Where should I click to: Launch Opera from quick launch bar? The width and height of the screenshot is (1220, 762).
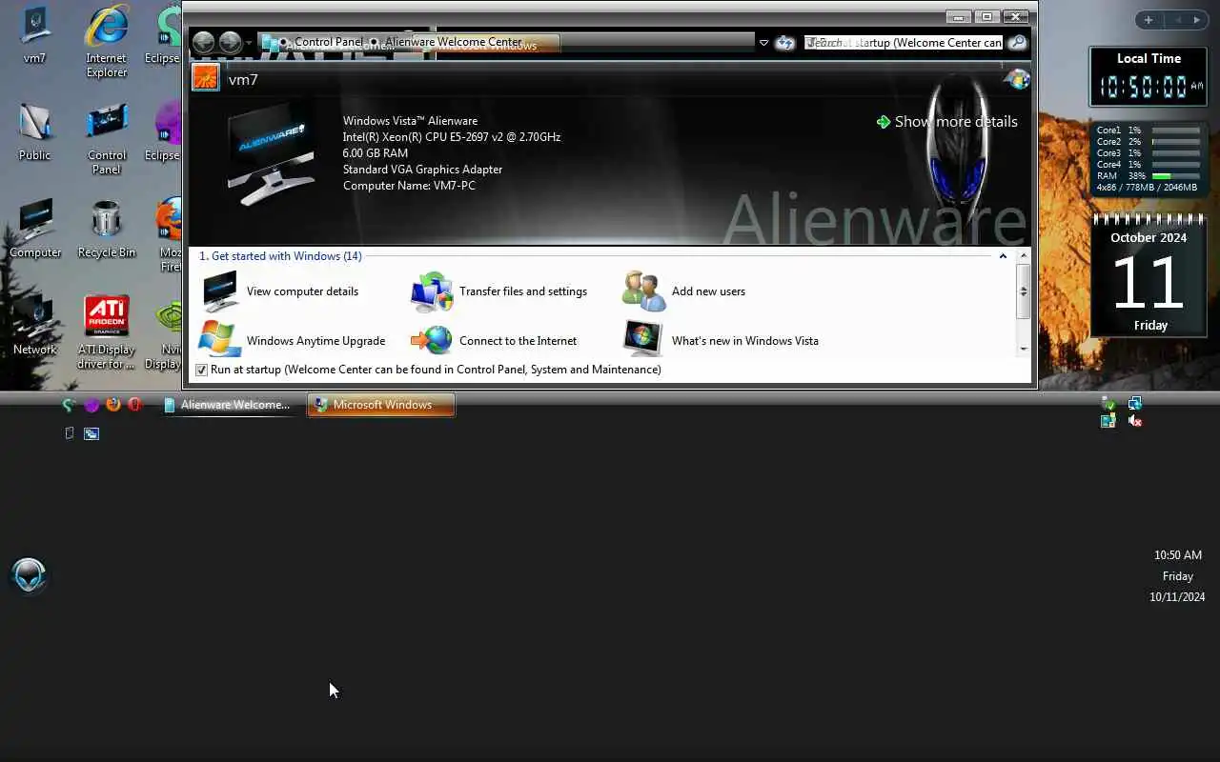coord(134,404)
